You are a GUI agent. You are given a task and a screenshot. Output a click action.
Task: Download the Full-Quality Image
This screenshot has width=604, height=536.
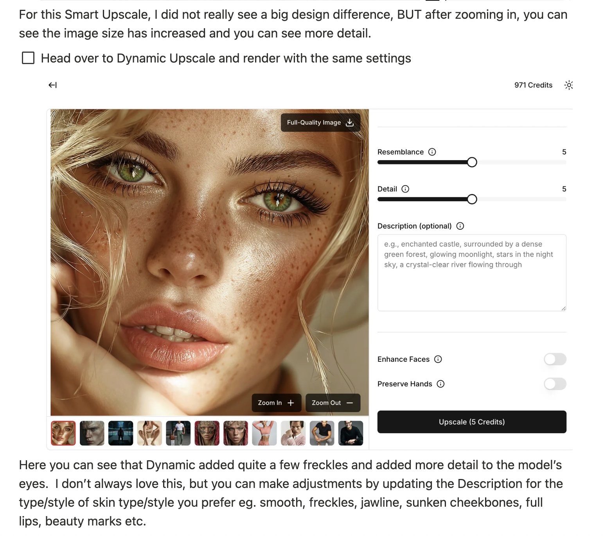(x=320, y=123)
